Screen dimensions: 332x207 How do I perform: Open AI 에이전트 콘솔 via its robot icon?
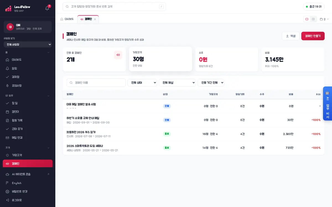pos(7,174)
